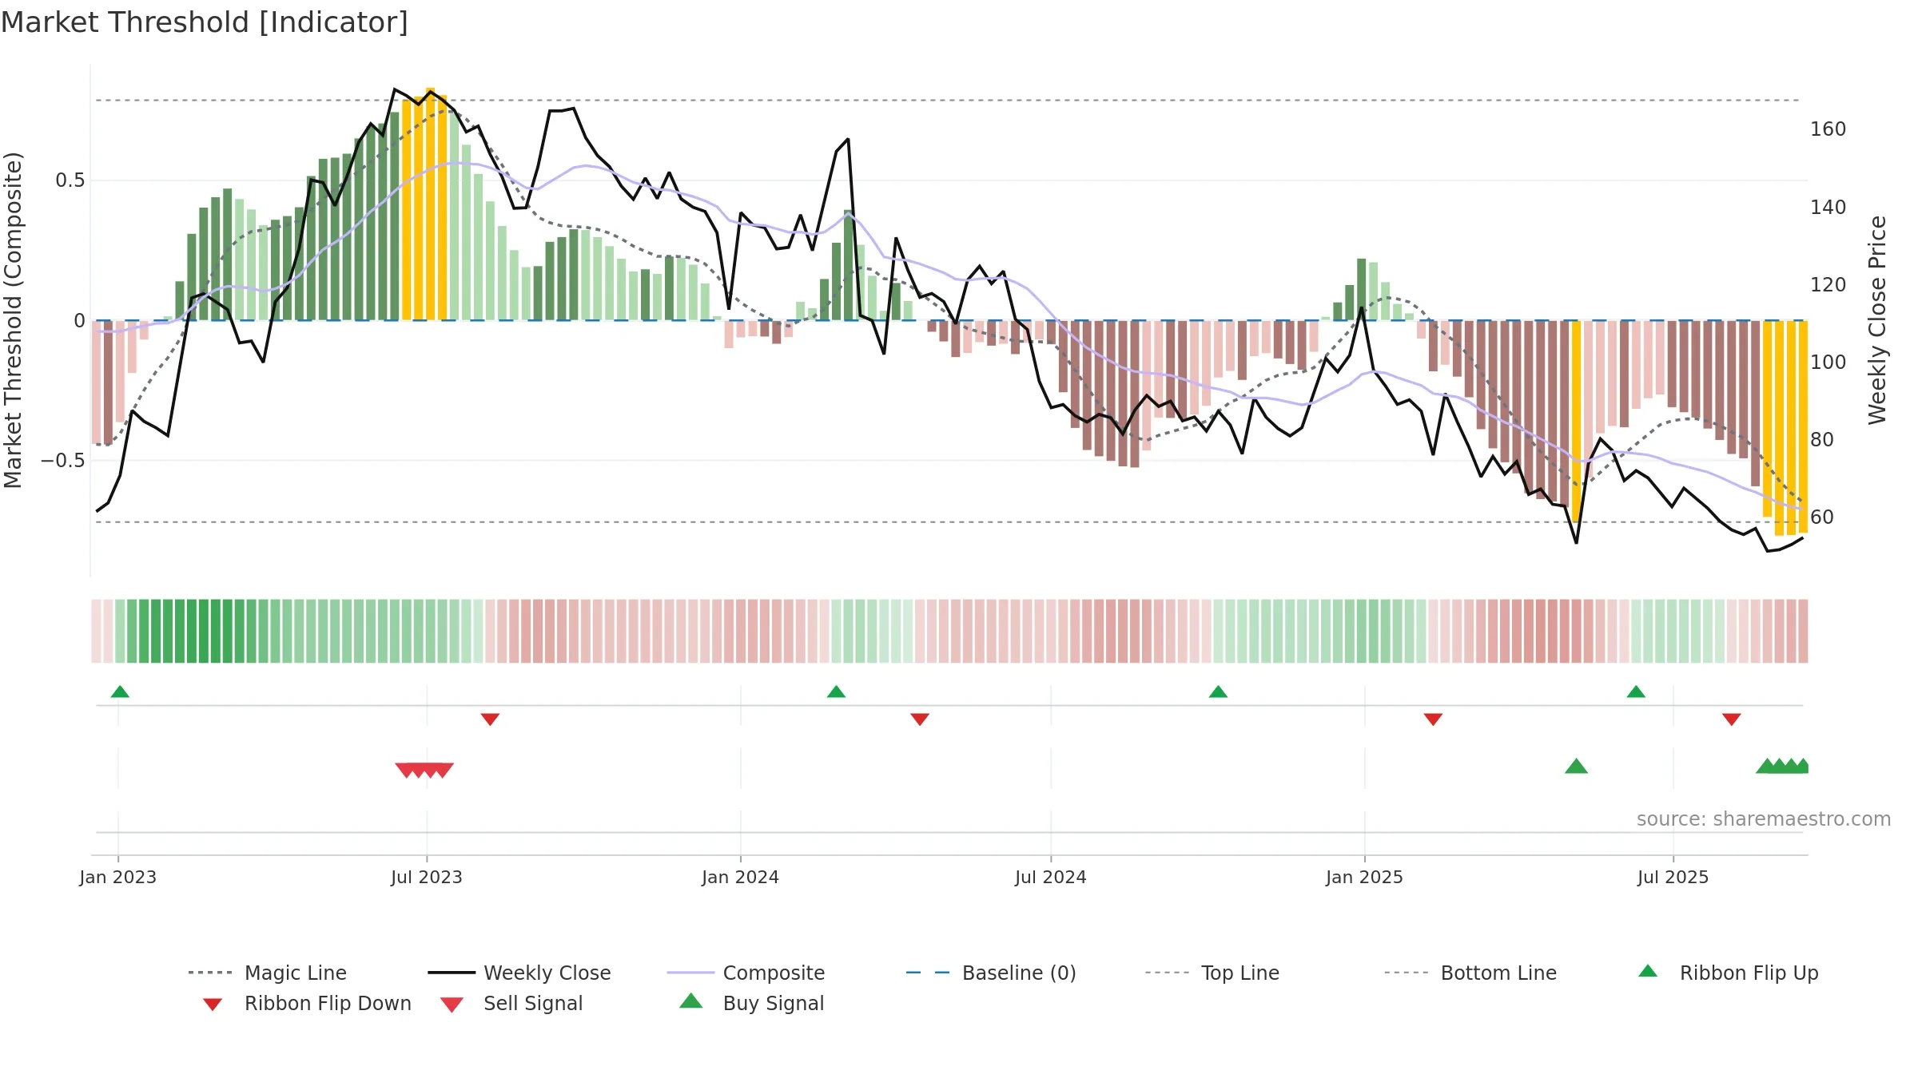
Task: Click the green Buy Signal legend triangle
Action: (690, 1001)
